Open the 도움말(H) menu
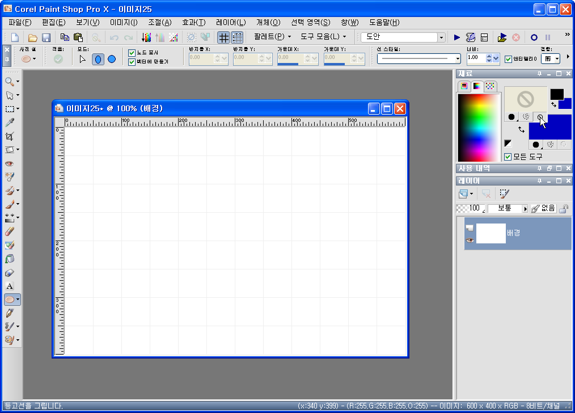Viewport: 575px width, 413px height. [x=384, y=22]
